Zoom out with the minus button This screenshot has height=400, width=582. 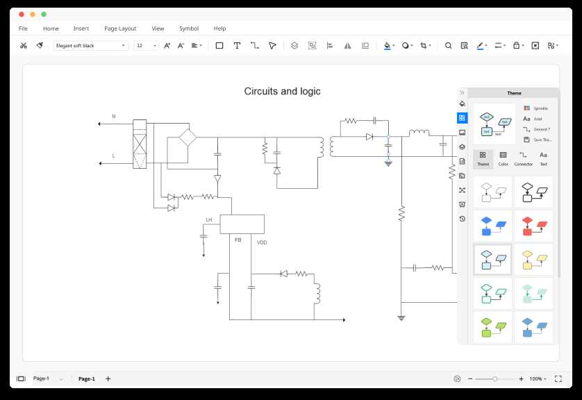[x=470, y=379]
